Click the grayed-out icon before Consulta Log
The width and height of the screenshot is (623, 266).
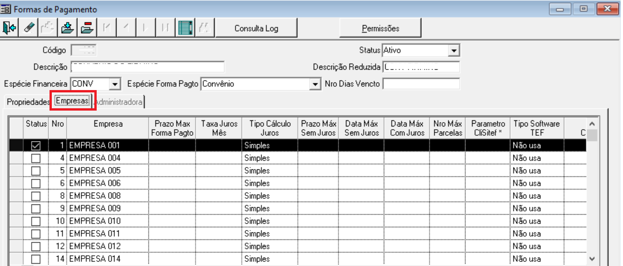204,28
